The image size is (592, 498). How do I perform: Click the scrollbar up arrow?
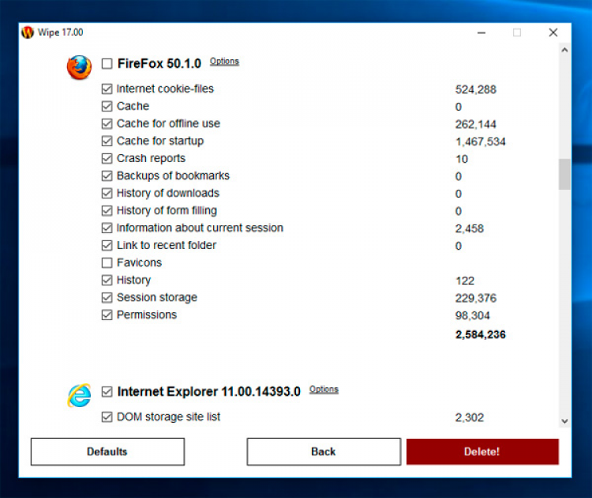[x=565, y=50]
